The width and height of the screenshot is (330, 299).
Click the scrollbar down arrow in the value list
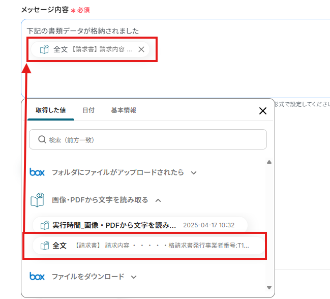coord(269,287)
